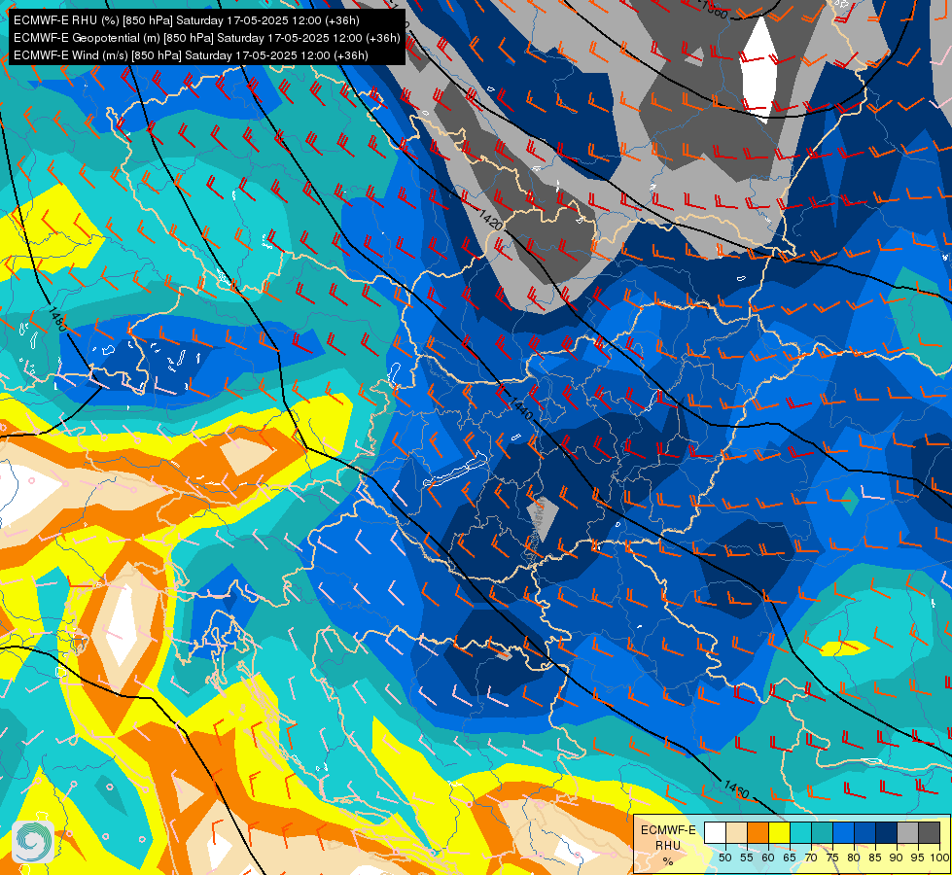Click the 'ECMWF-E' title in the legend
952x875 pixels.
pyautogui.click(x=668, y=830)
